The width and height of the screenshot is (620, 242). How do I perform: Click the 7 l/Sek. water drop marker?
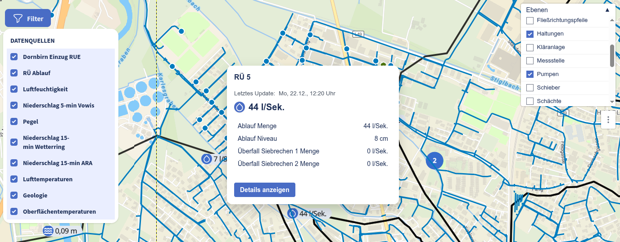[206, 159]
